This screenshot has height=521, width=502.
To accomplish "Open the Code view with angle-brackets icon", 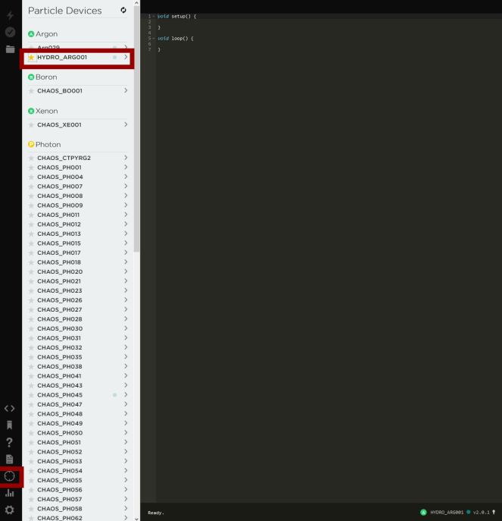I will coord(10,408).
